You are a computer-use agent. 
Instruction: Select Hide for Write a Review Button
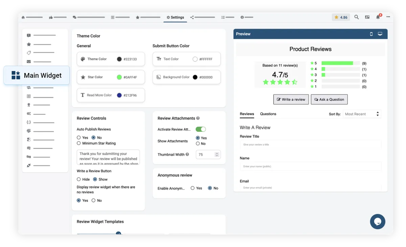coord(79,179)
